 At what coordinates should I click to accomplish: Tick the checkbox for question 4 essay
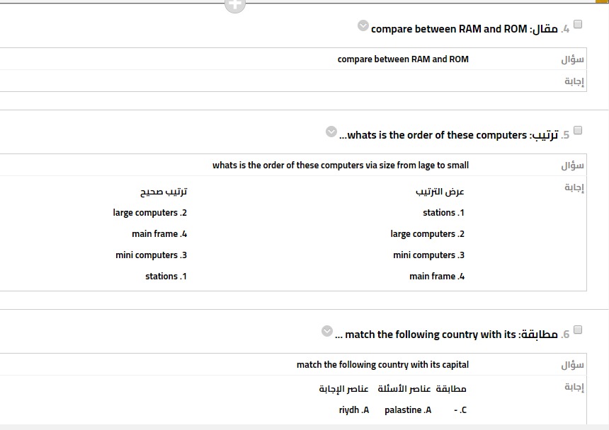coord(578,24)
